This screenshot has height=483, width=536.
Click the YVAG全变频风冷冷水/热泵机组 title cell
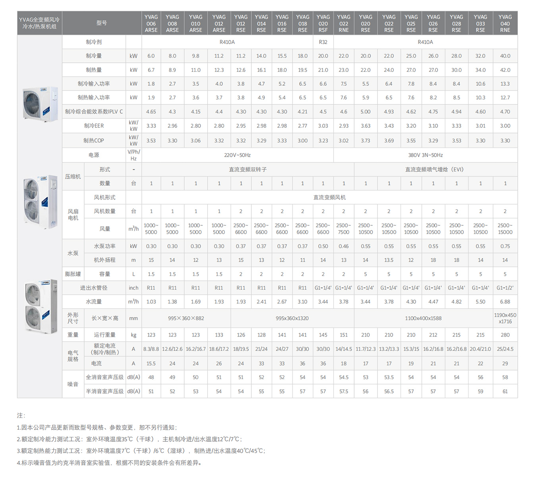[39, 23]
